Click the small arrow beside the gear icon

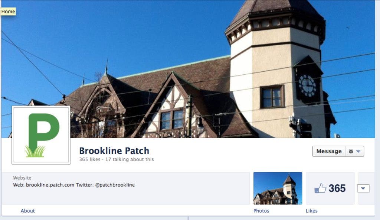coord(358,152)
